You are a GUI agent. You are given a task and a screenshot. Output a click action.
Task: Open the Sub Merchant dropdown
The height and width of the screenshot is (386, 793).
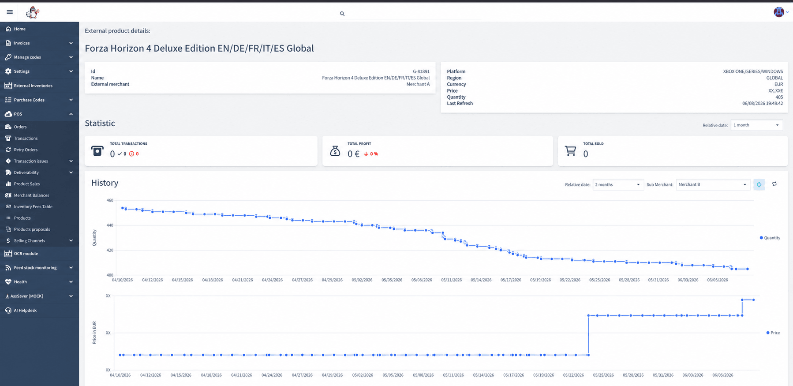713,184
